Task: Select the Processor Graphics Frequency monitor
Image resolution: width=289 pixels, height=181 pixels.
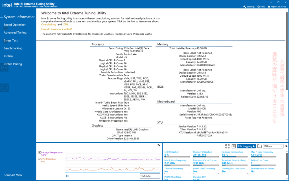Action: 235,163
